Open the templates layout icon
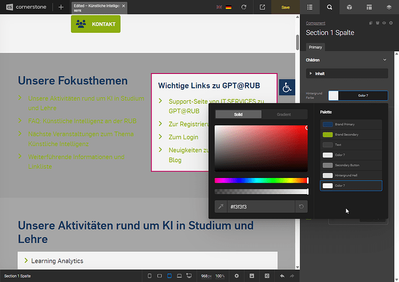This screenshot has height=282, width=399. click(370, 7)
